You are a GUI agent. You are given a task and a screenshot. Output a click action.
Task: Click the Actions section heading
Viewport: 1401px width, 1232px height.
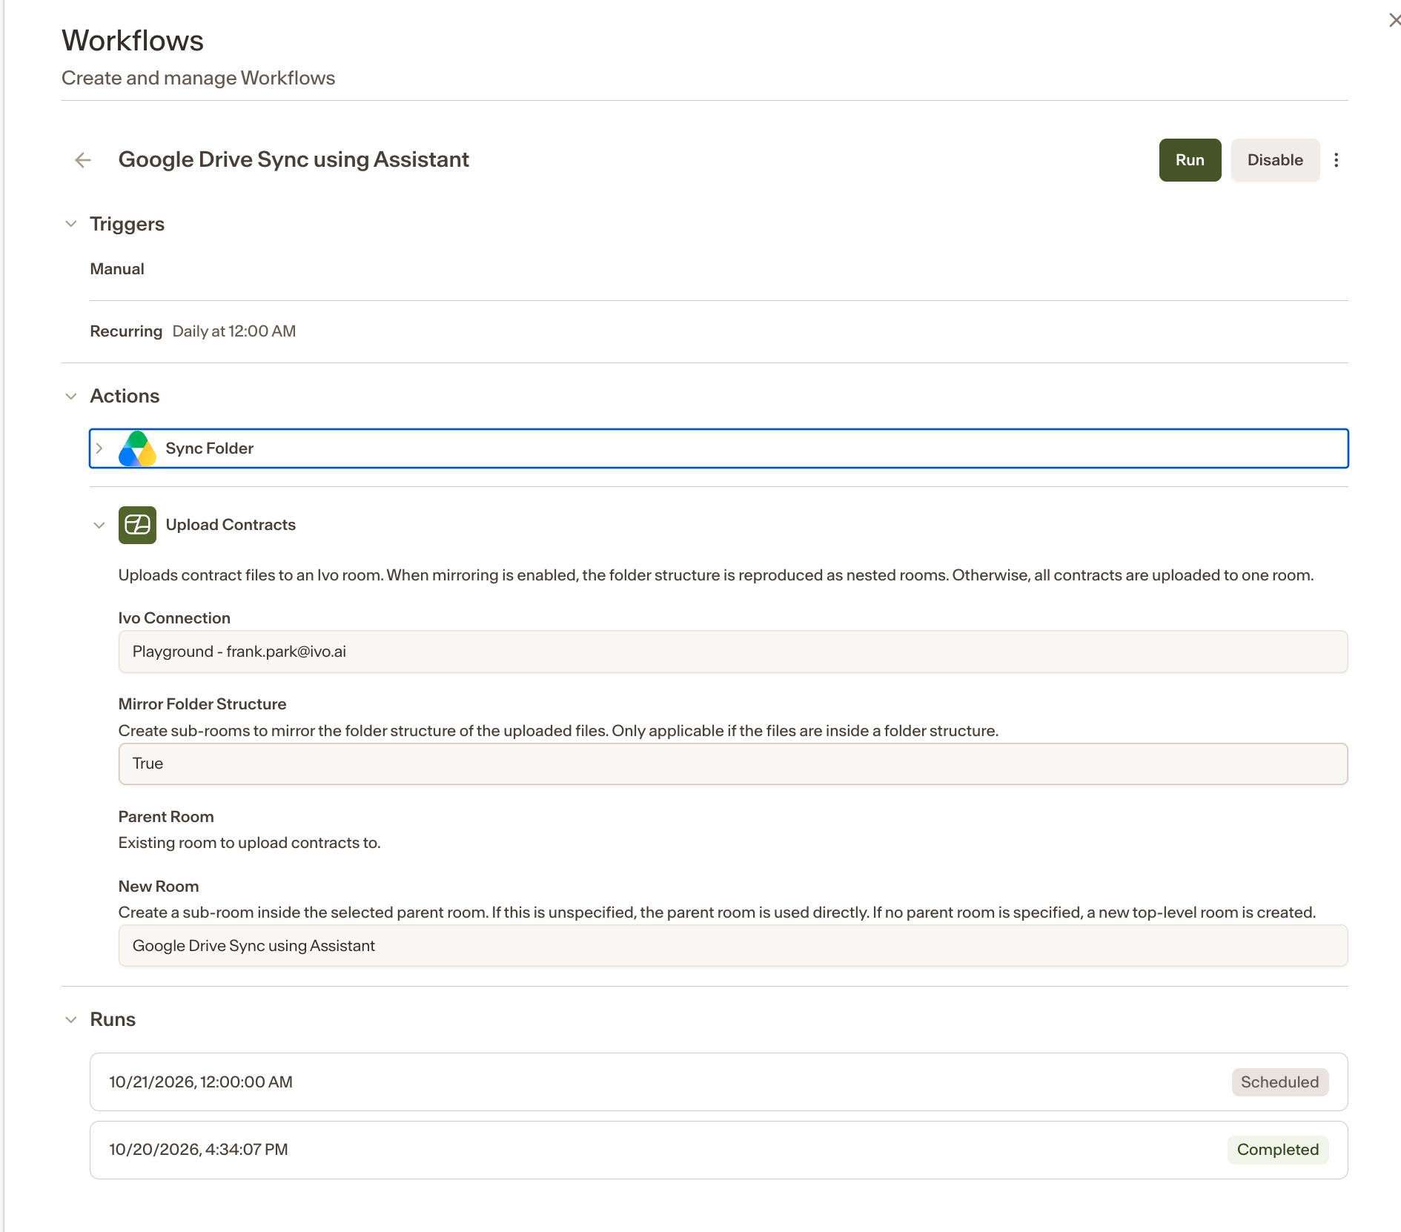click(125, 397)
